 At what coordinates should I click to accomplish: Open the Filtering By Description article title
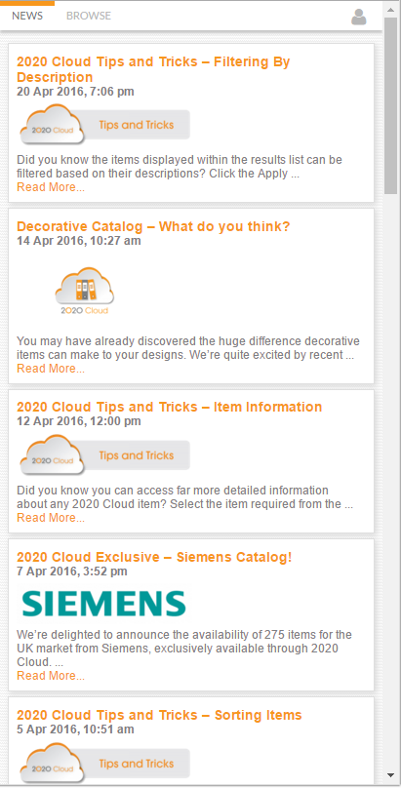(x=153, y=69)
